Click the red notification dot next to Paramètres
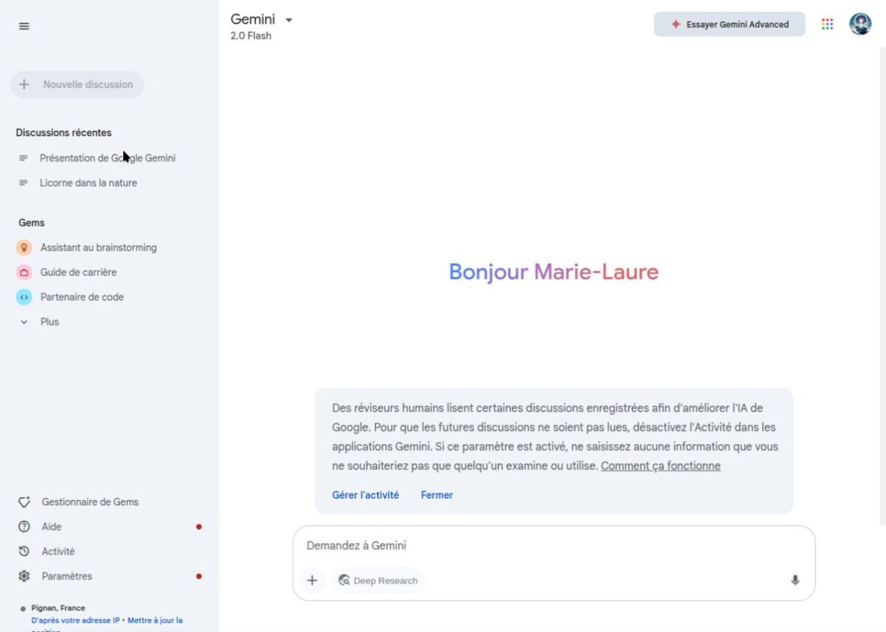The height and width of the screenshot is (632, 886). (x=199, y=576)
